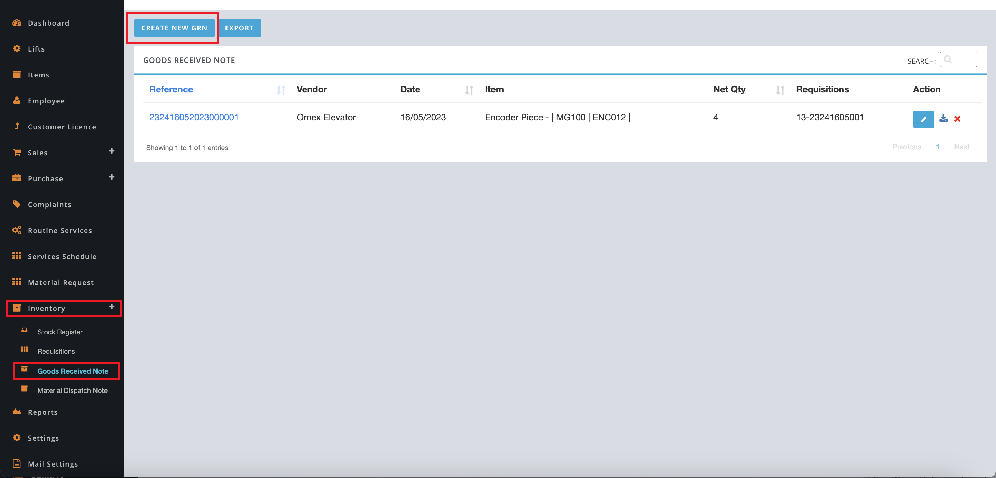Open Stock Register page

pyautogui.click(x=60, y=332)
